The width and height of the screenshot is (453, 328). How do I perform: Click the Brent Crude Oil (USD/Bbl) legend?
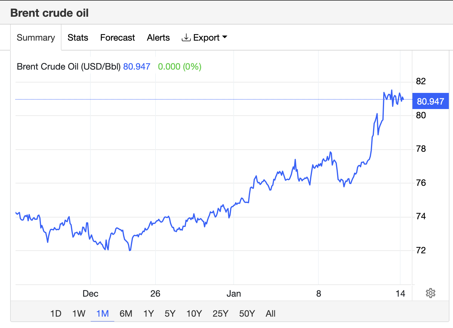[69, 66]
